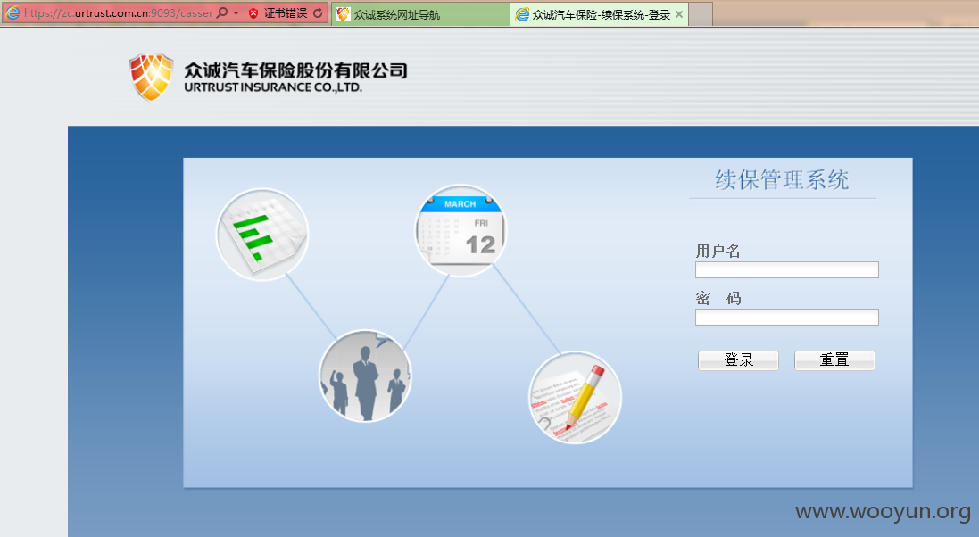Click the business people silhouette icon
Viewport: 979px width, 537px height.
click(x=365, y=376)
